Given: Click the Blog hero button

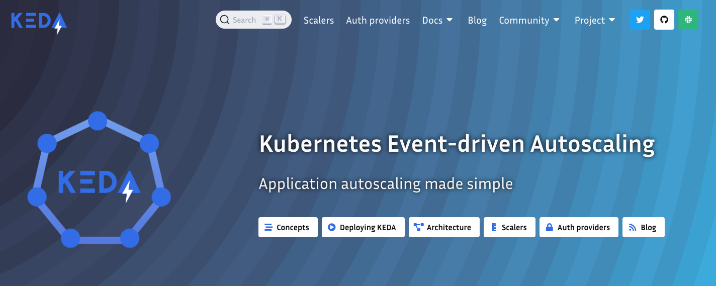Looking at the screenshot, I should pyautogui.click(x=644, y=227).
